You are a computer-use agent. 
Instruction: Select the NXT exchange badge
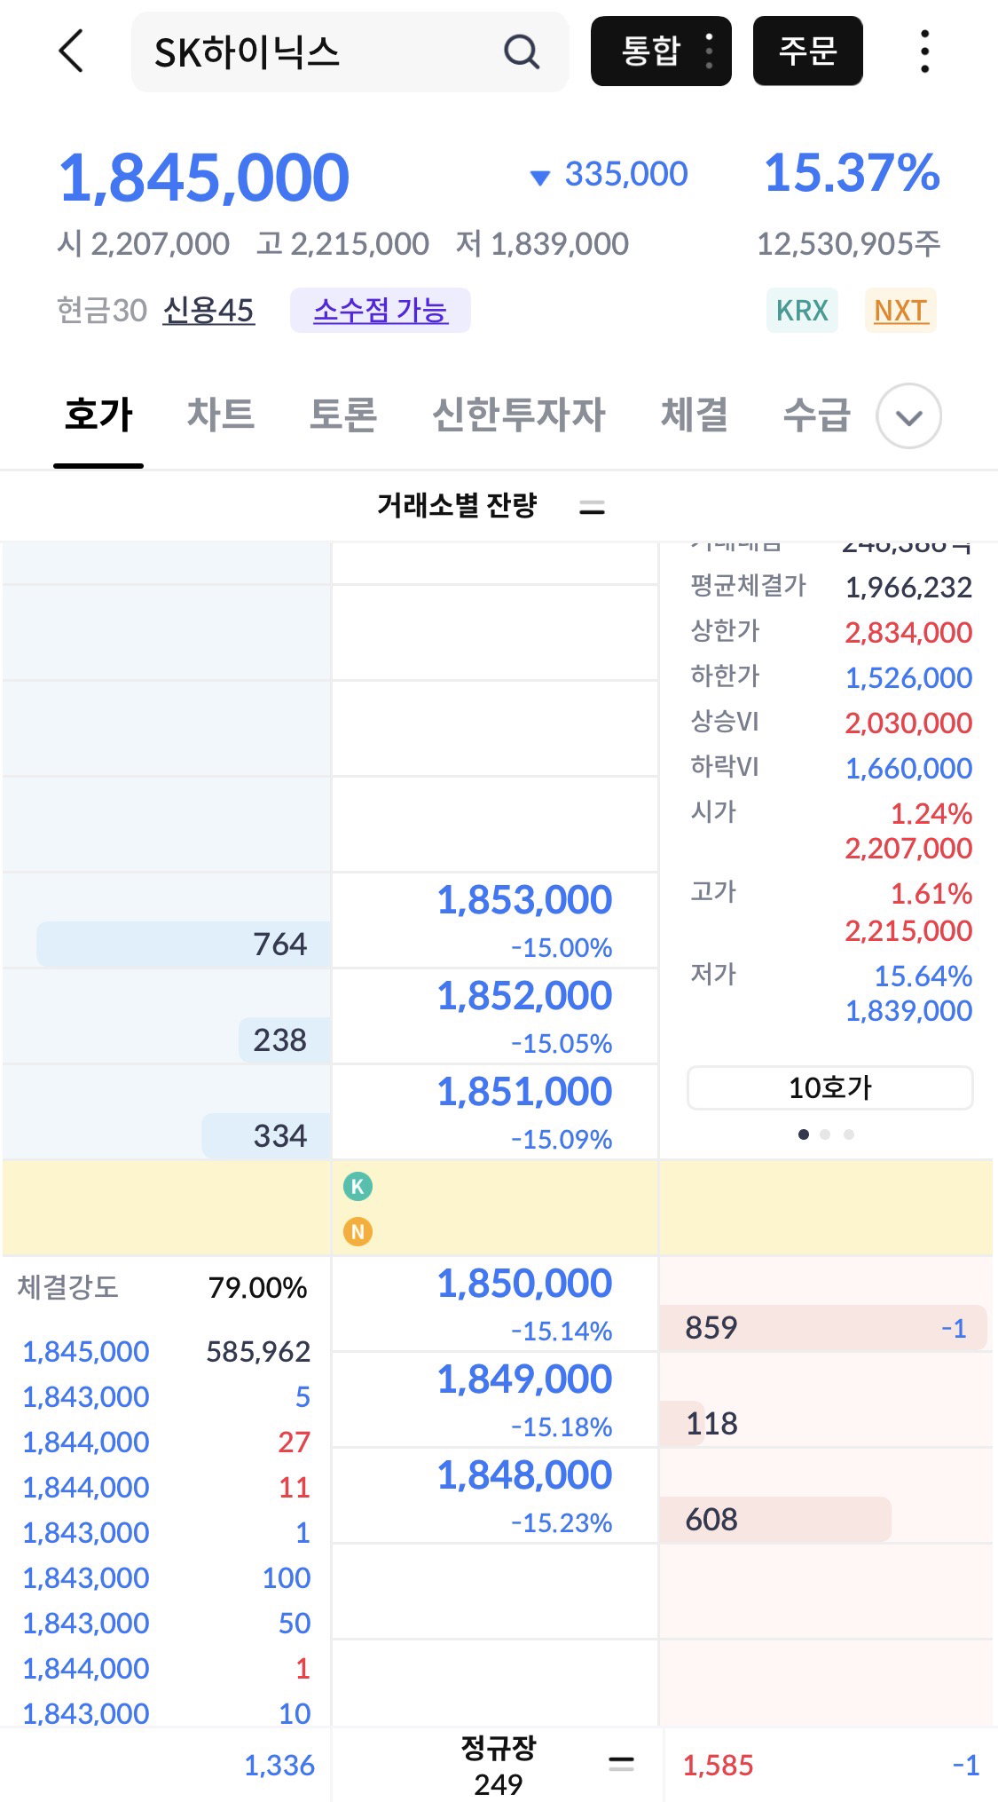tap(900, 311)
